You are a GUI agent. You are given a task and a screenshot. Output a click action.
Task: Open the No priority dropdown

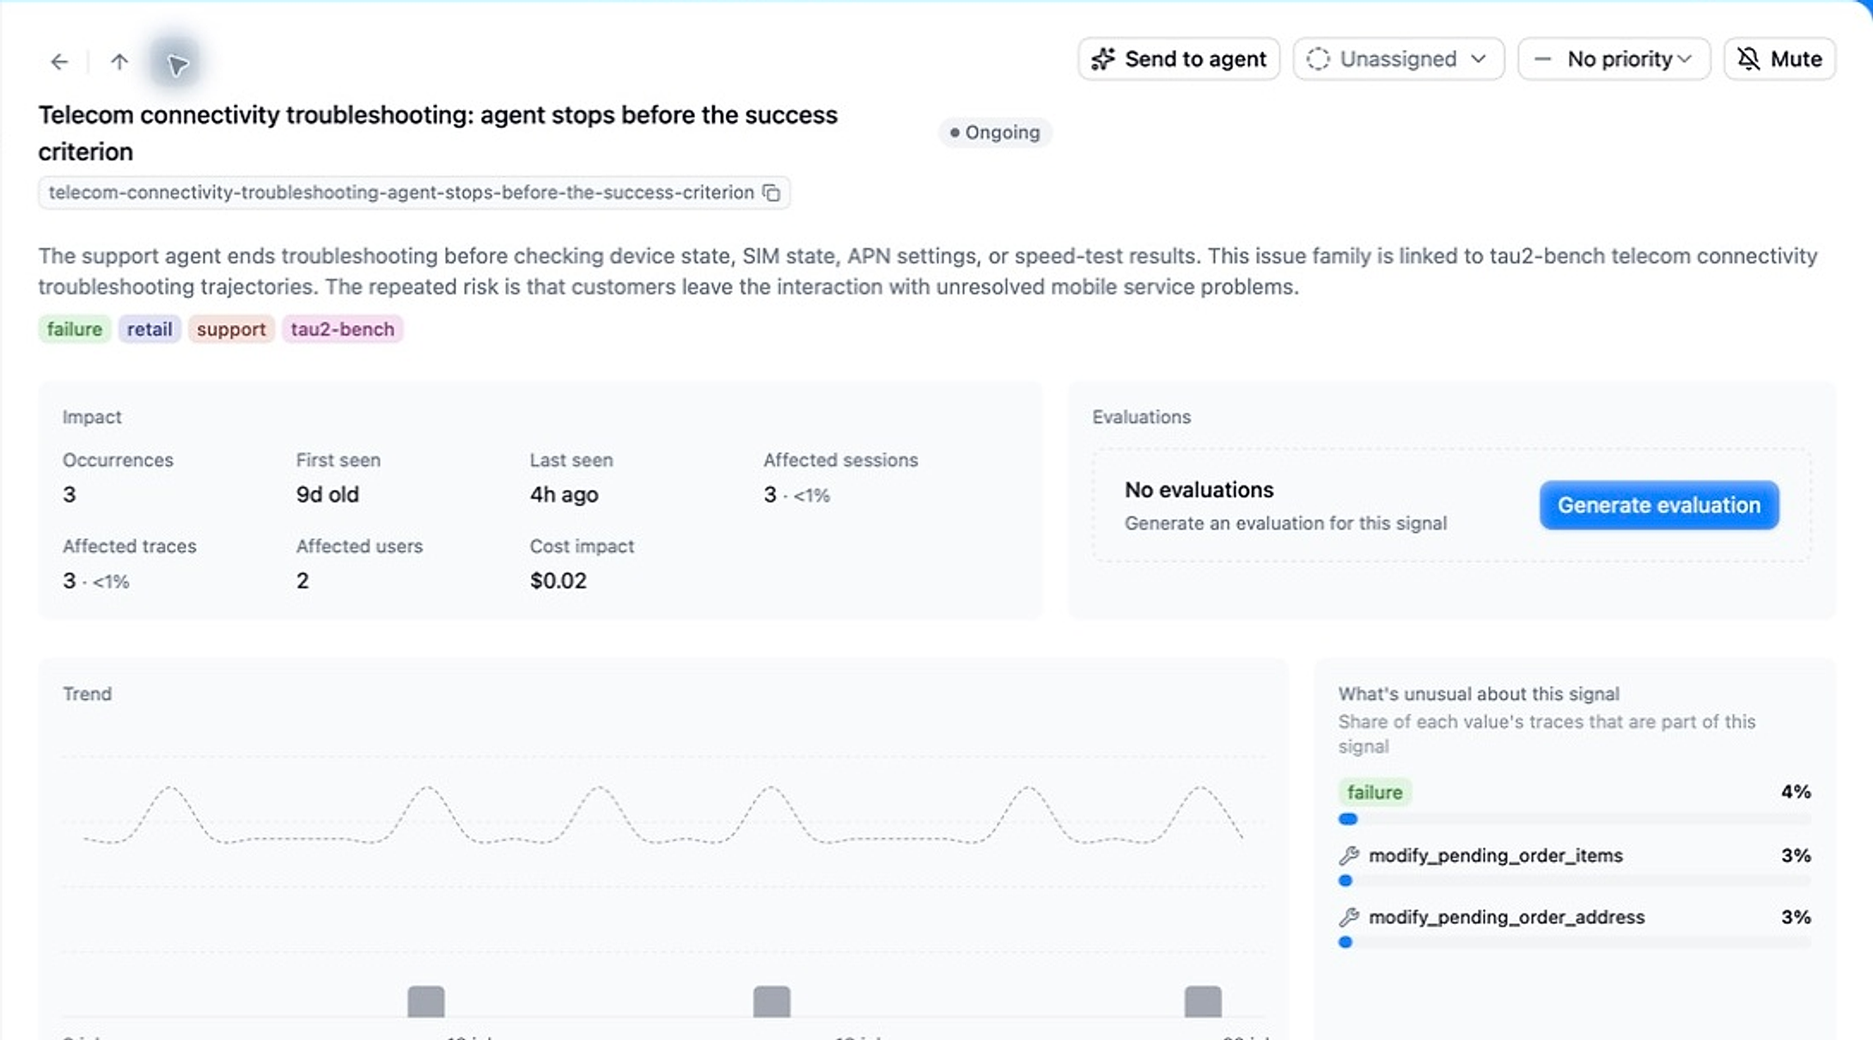1614,59
